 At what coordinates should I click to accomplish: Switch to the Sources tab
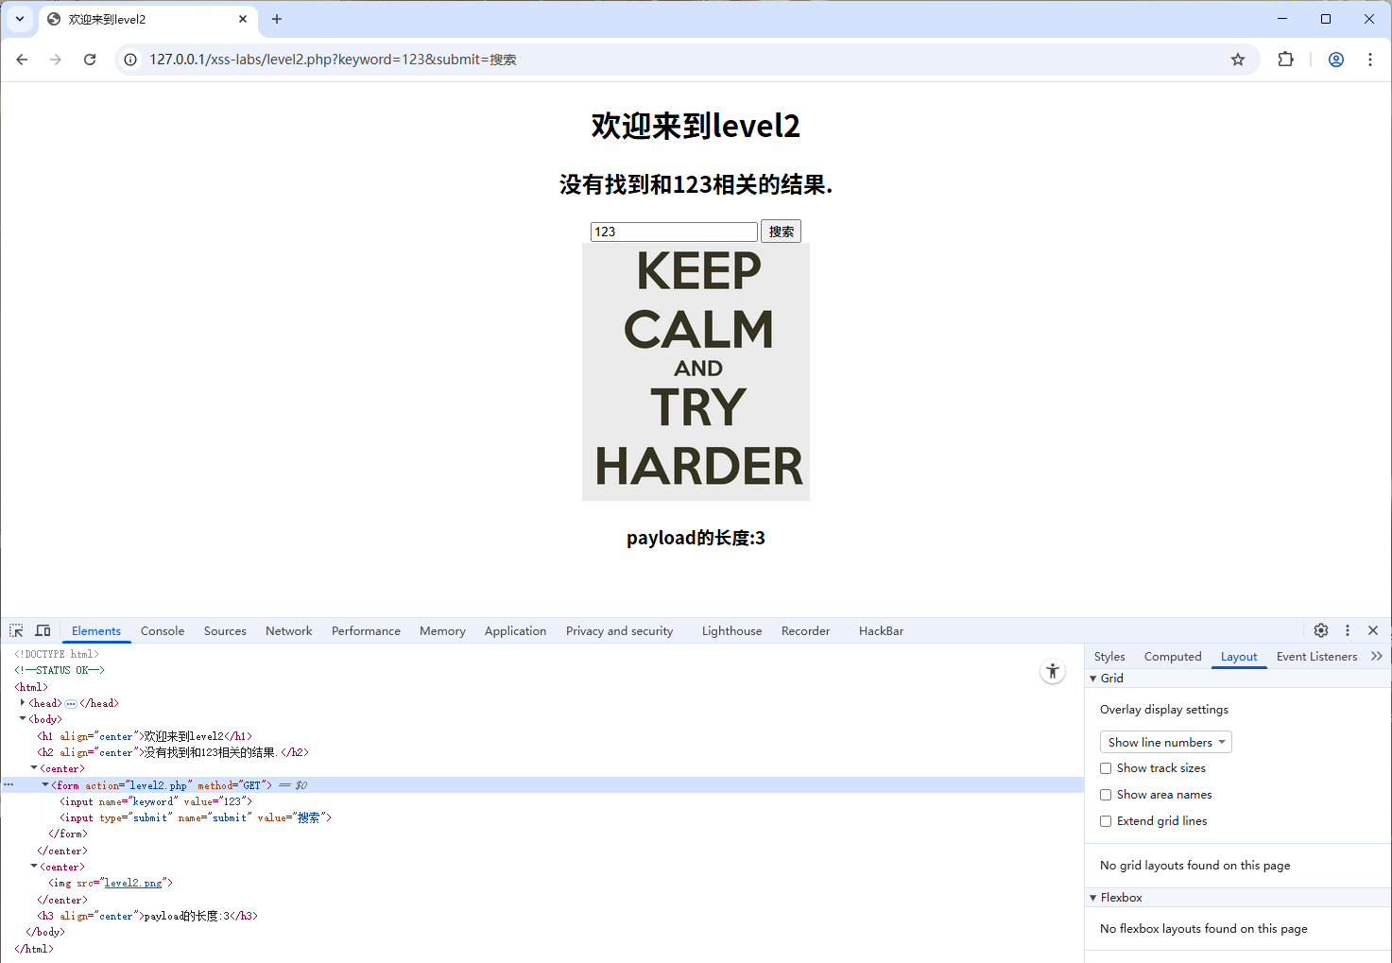[225, 631]
